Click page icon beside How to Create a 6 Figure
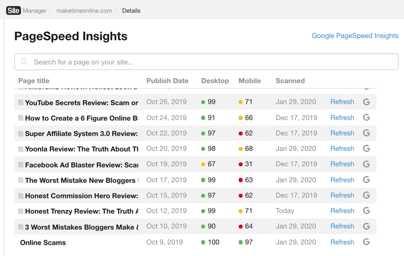This screenshot has height=256, width=404. click(21, 118)
